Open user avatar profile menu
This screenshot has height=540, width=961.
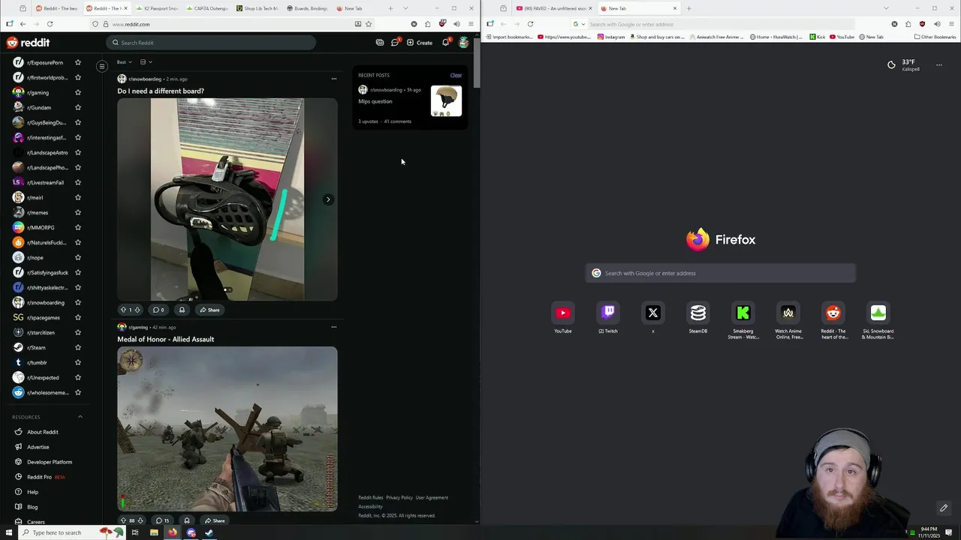click(464, 43)
